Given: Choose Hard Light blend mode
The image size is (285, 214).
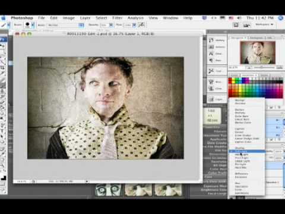Looking at the screenshot, I should [247, 155].
